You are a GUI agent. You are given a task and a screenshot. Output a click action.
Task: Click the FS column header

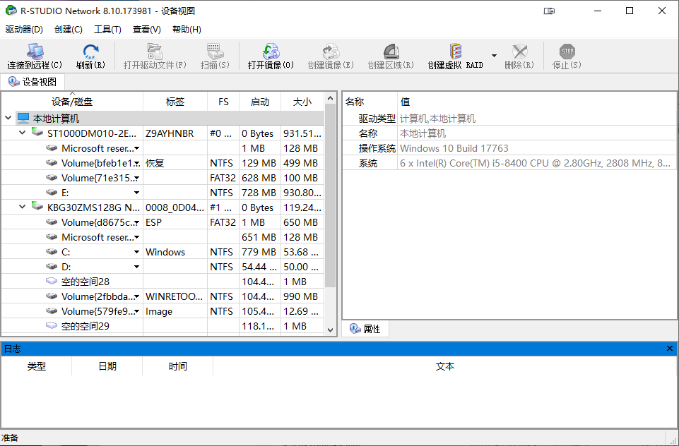coord(223,102)
